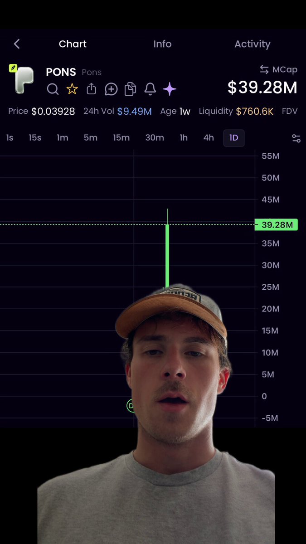Select the 4h timeframe
The image size is (306, 544).
(x=209, y=138)
